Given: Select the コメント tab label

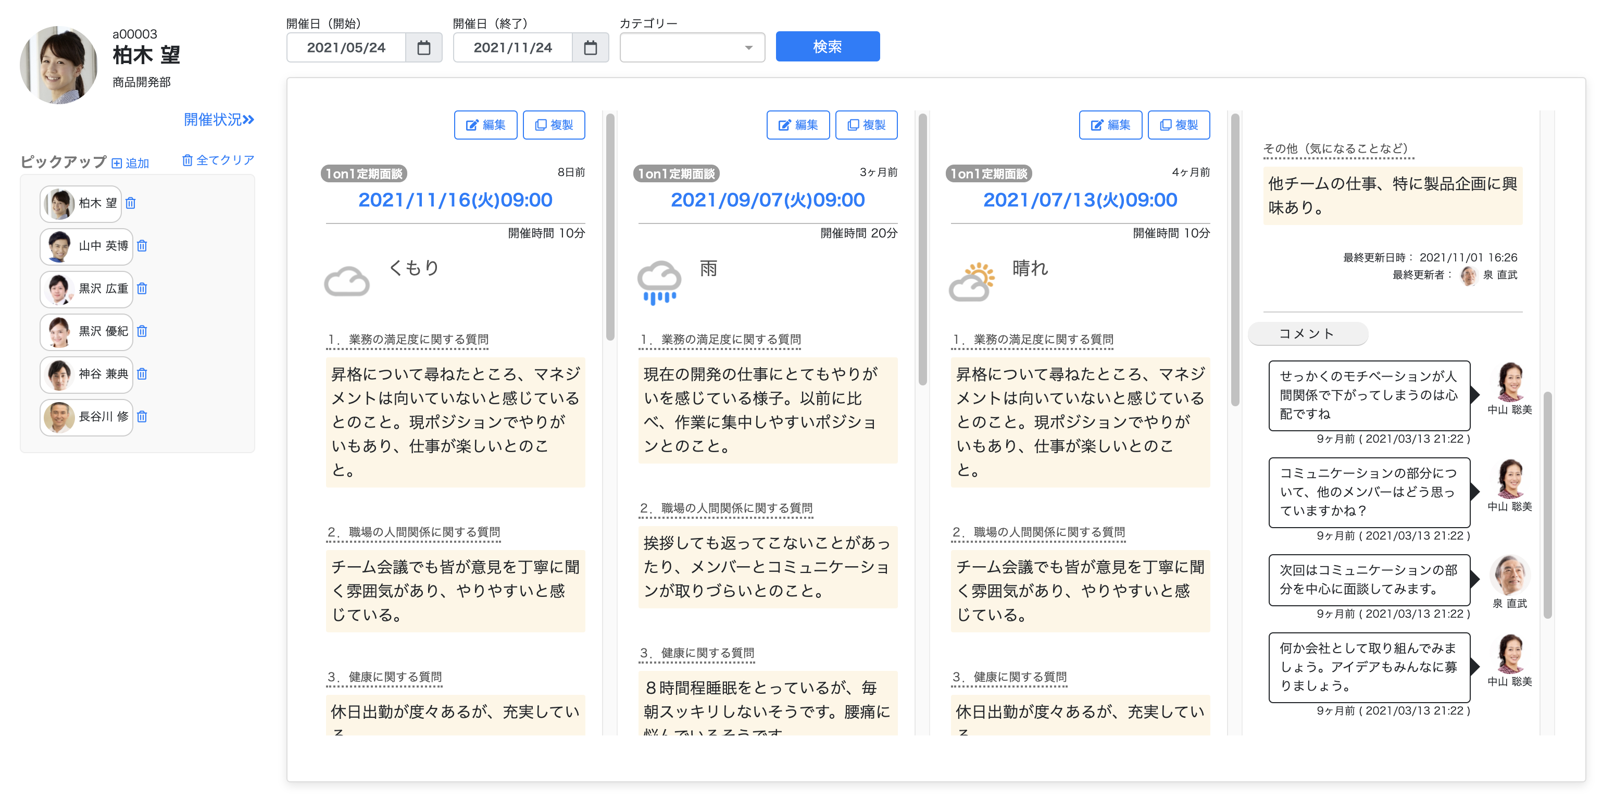Looking at the screenshot, I should tap(1307, 334).
